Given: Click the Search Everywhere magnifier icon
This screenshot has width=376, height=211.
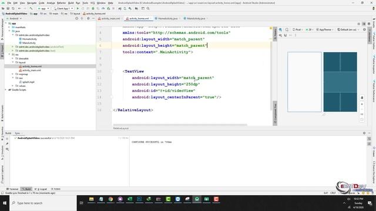Looking at the screenshot, I should [148, 8].
